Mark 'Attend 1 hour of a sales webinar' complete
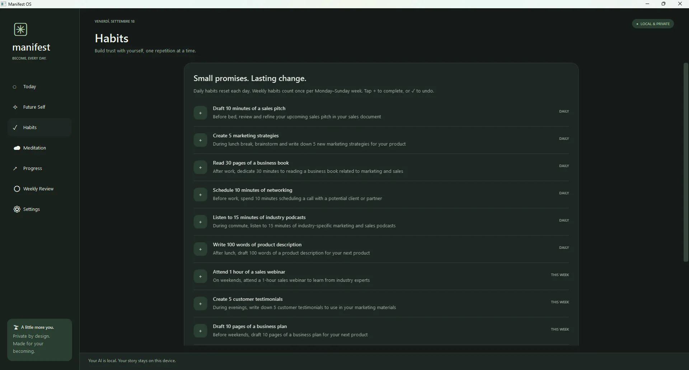The image size is (689, 370). click(200, 276)
